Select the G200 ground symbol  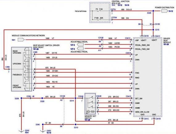pyautogui.click(x=21, y=131)
